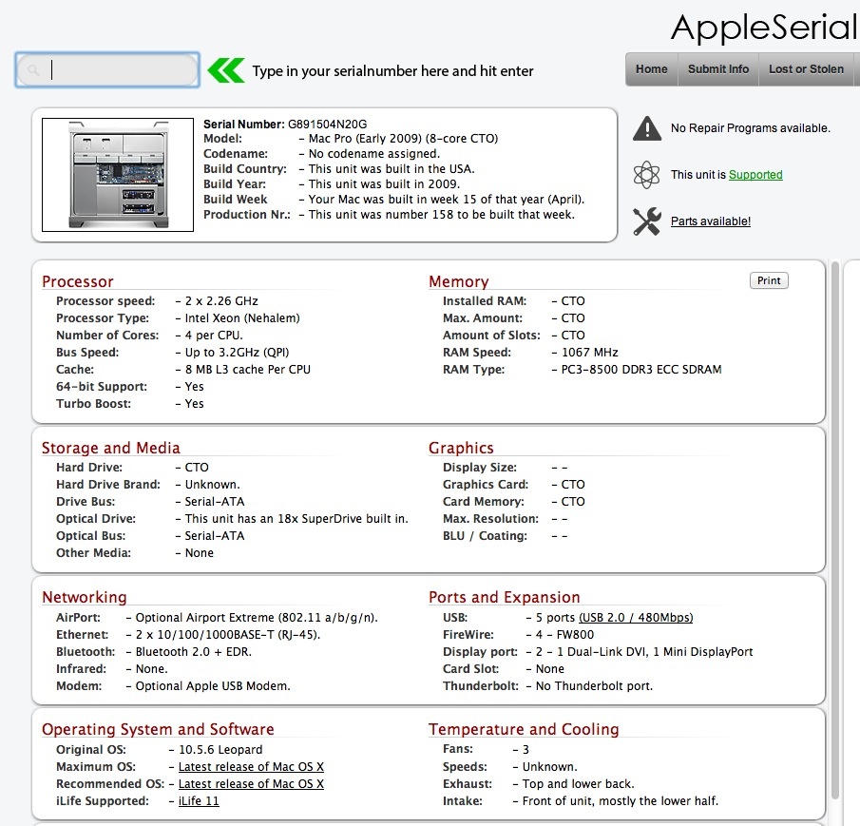860x826 pixels.
Task: Click '1 Dual-Link DVI, 1 Mini DisplayPort' value
Action: pos(655,652)
